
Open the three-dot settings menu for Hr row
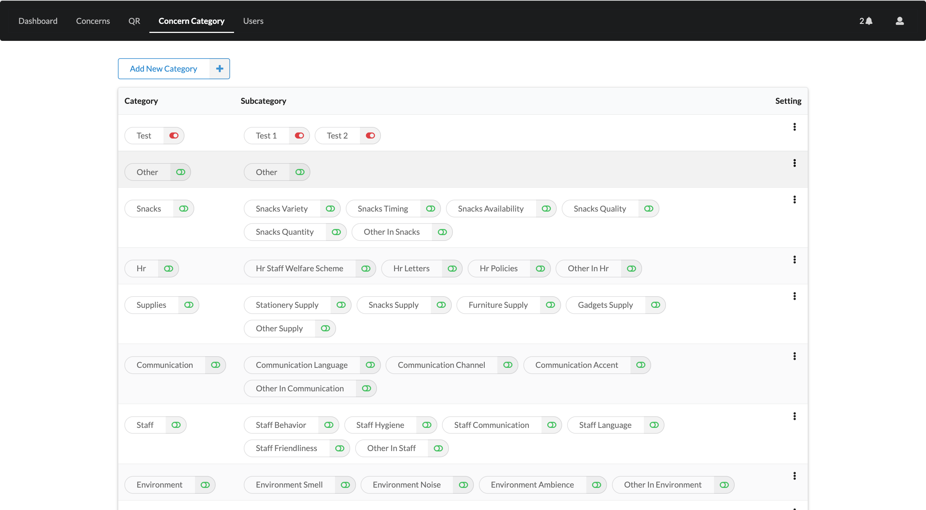pyautogui.click(x=794, y=260)
